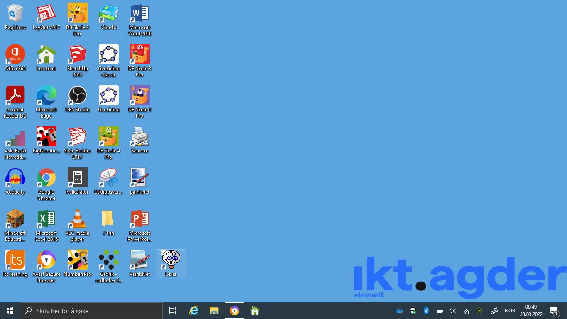This screenshot has width=567, height=319.
Task: Select Microsoft Word 2016 on the desktop
Action: tap(139, 20)
